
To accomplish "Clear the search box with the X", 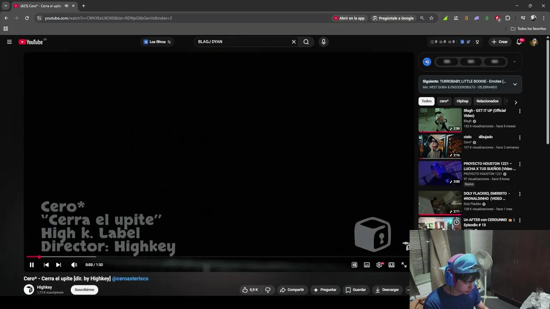I will pyautogui.click(x=294, y=42).
